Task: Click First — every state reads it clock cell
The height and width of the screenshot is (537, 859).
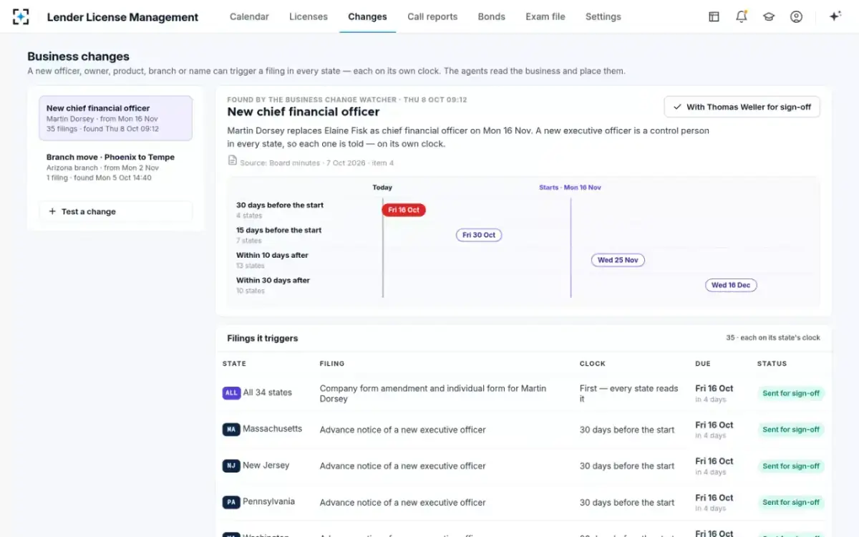Action: pyautogui.click(x=629, y=393)
